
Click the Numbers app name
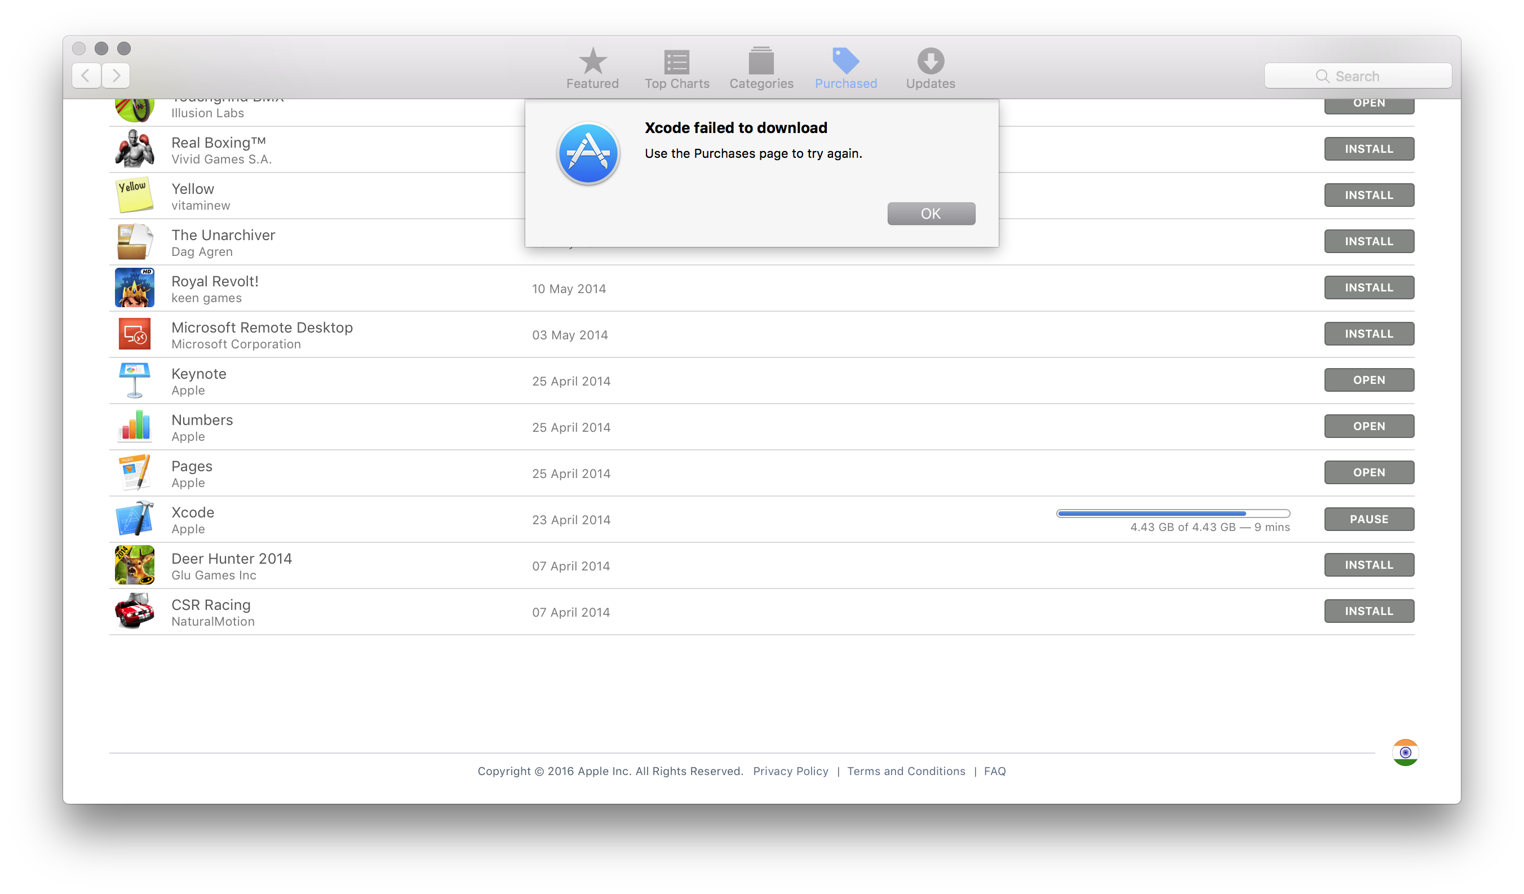202,420
